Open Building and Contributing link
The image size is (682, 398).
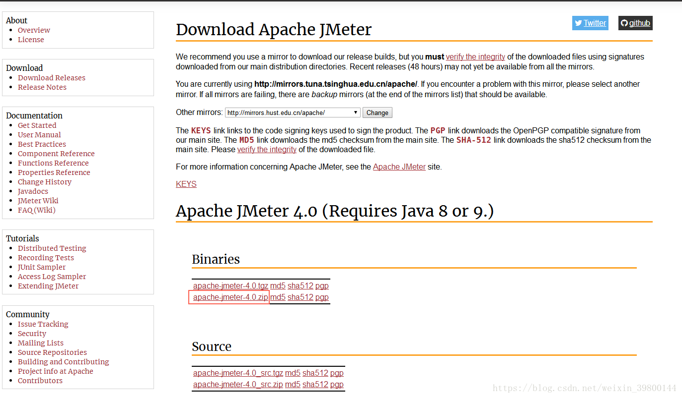coord(64,362)
